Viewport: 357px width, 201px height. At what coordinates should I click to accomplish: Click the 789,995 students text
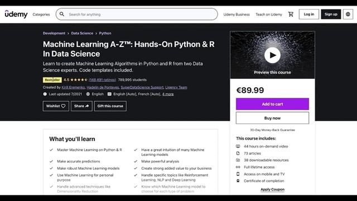tap(132, 80)
